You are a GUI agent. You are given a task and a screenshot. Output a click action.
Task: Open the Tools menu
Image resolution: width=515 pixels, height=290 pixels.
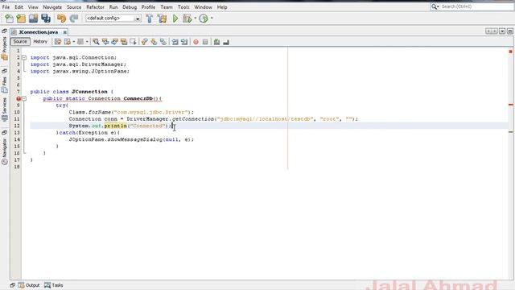pos(183,7)
